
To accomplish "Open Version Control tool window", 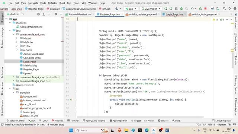I will point(16,121).
